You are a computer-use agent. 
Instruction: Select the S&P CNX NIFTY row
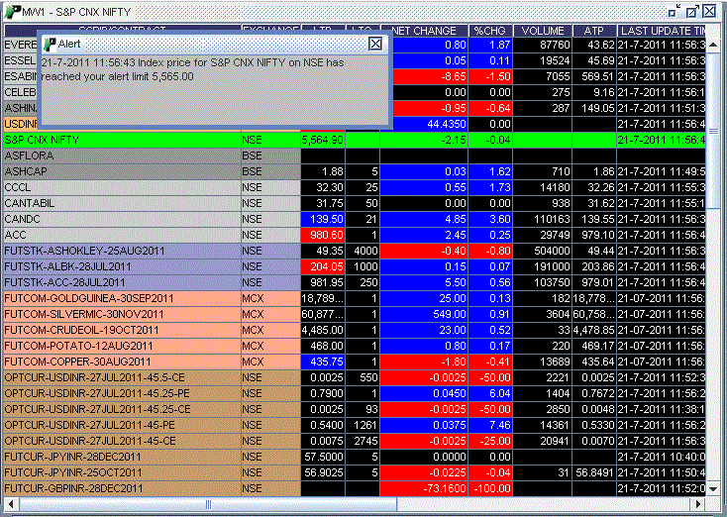(x=121, y=141)
